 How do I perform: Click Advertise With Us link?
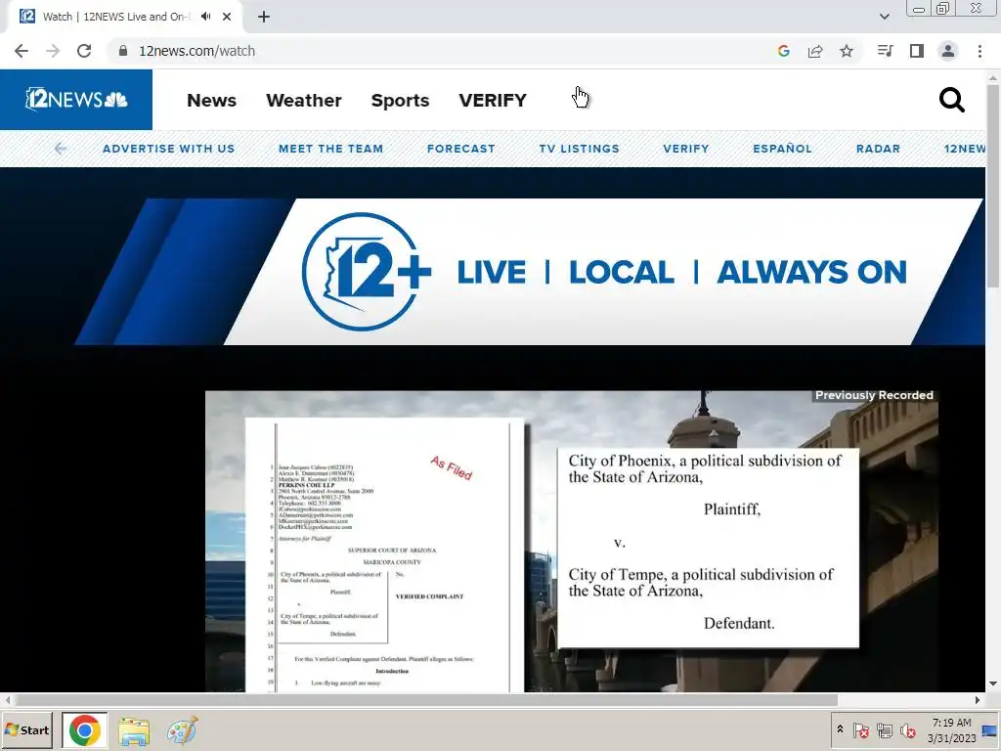(x=168, y=149)
